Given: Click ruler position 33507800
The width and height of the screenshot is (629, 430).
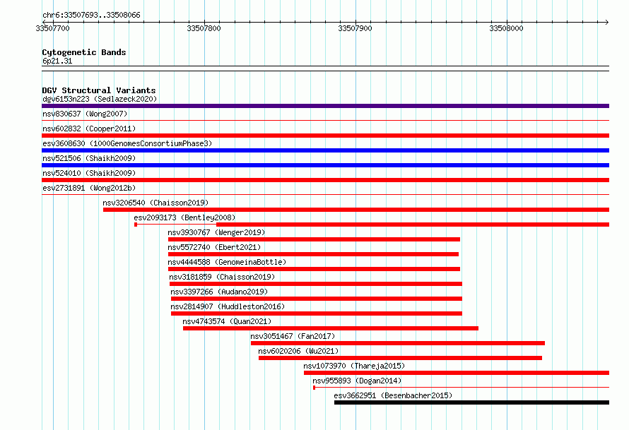Looking at the screenshot, I should click(x=204, y=28).
